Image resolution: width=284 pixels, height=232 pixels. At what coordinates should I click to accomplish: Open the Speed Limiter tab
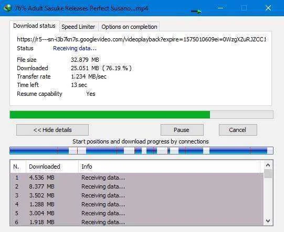79,27
